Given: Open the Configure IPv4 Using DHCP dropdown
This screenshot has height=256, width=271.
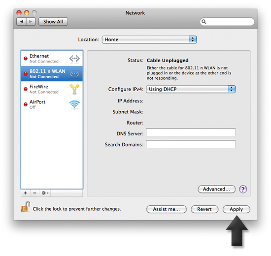Looking at the screenshot, I should coord(191,89).
